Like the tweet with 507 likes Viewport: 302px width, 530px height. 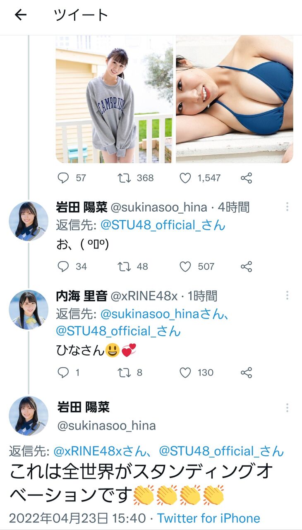pos(185,266)
